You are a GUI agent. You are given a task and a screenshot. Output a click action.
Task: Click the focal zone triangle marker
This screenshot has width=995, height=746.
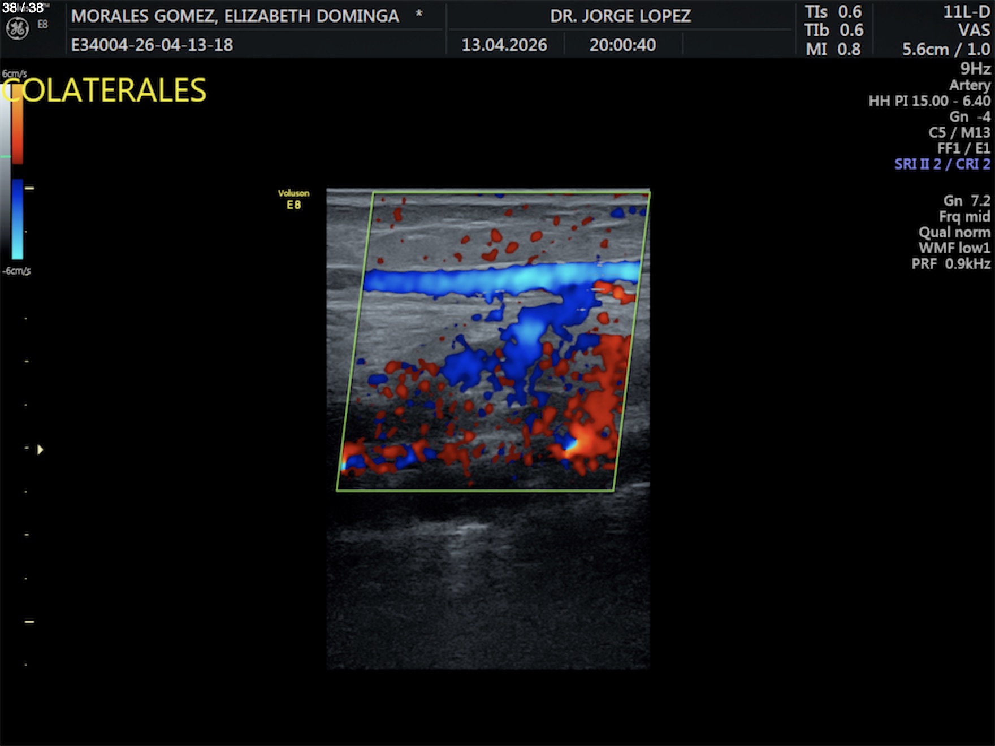click(x=40, y=450)
